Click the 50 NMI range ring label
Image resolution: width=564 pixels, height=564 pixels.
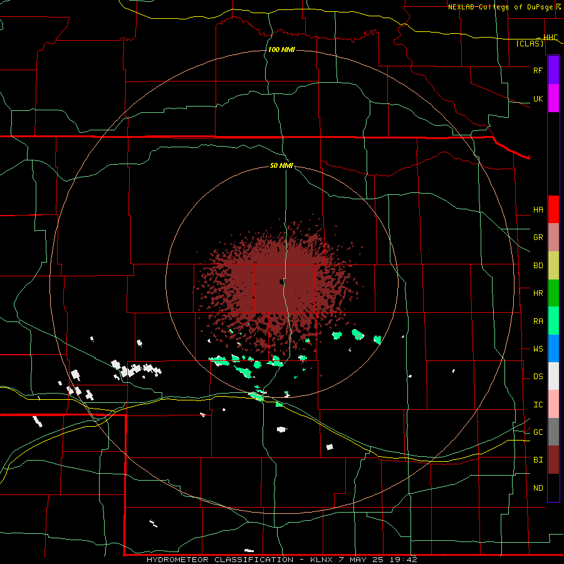tap(281, 165)
